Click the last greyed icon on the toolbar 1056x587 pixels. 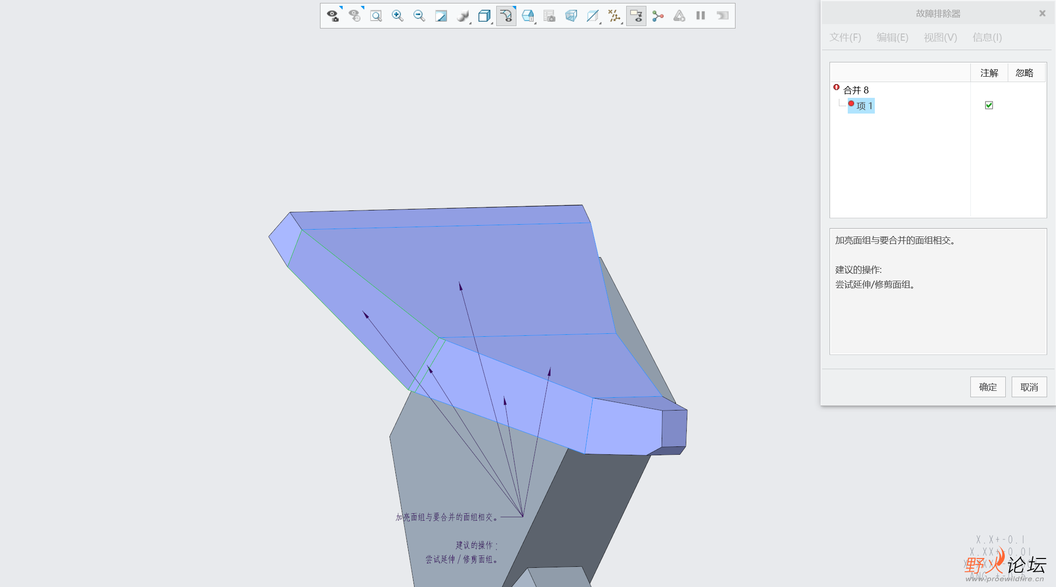coord(723,16)
